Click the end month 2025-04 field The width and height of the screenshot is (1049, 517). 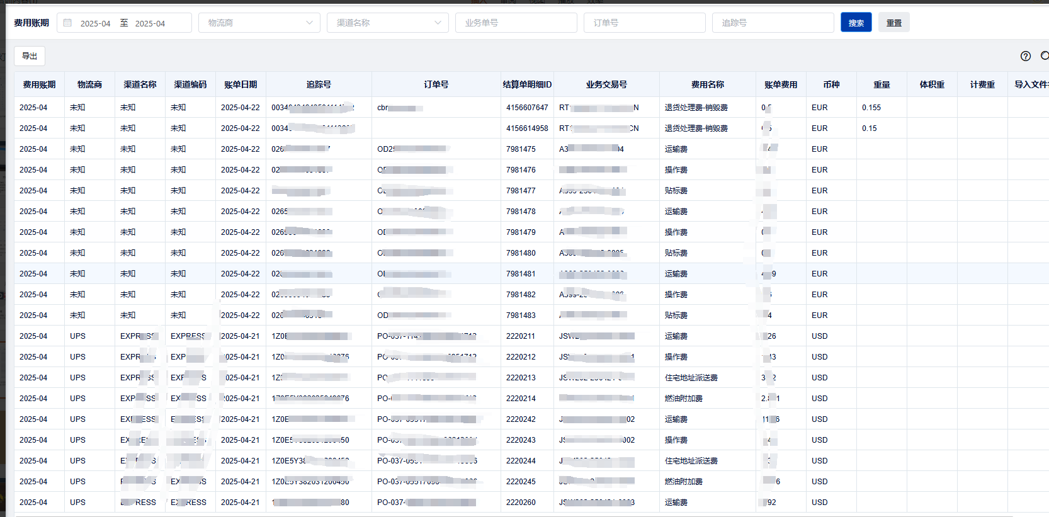150,23
